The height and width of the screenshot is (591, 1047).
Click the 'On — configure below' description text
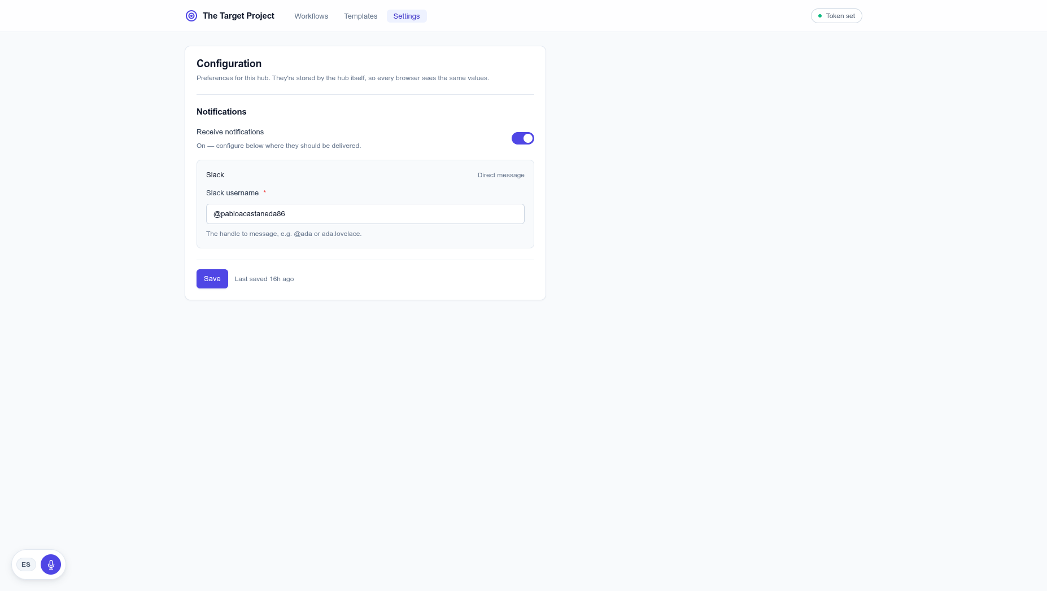pyautogui.click(x=279, y=146)
